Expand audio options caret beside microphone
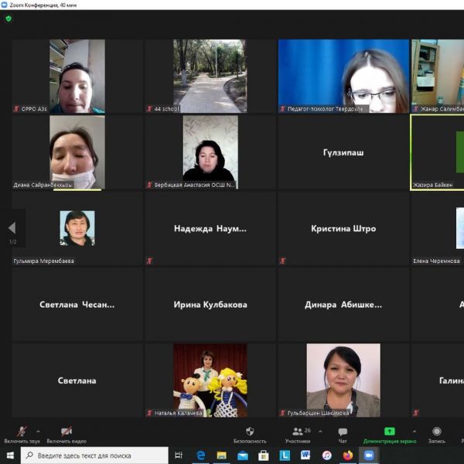Image resolution: width=464 pixels, height=464 pixels. point(38,432)
